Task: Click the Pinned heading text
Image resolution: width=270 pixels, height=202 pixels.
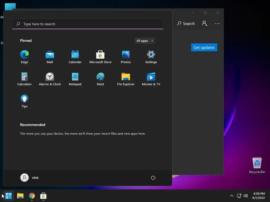Action: click(26, 41)
